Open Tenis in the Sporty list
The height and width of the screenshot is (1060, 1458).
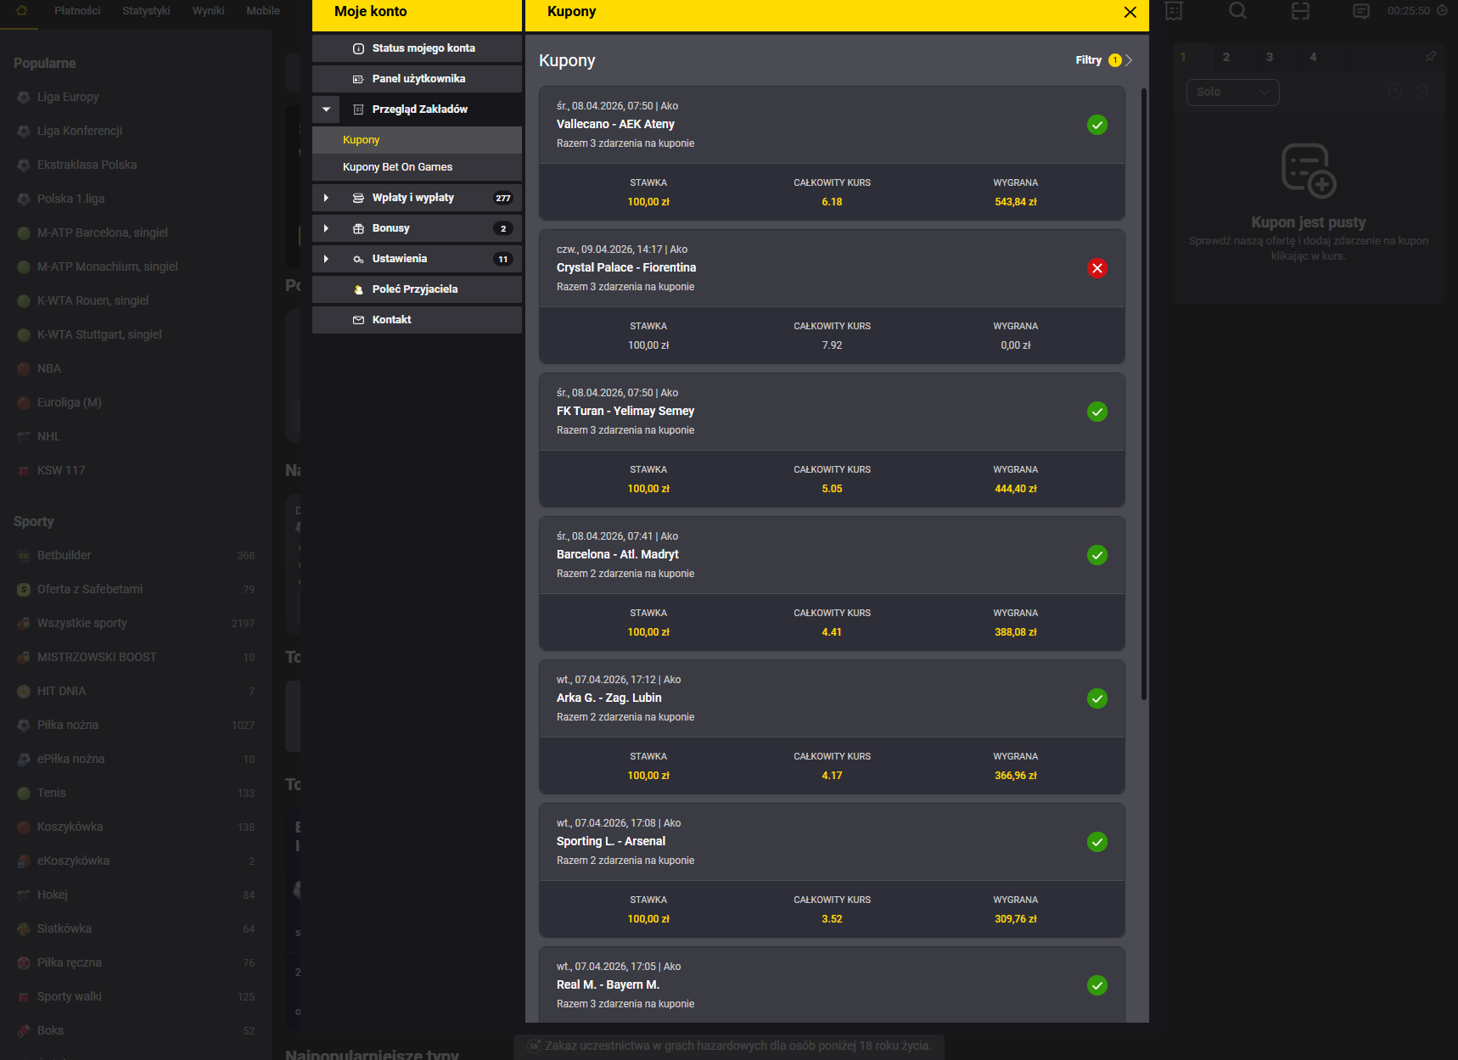coord(136,793)
